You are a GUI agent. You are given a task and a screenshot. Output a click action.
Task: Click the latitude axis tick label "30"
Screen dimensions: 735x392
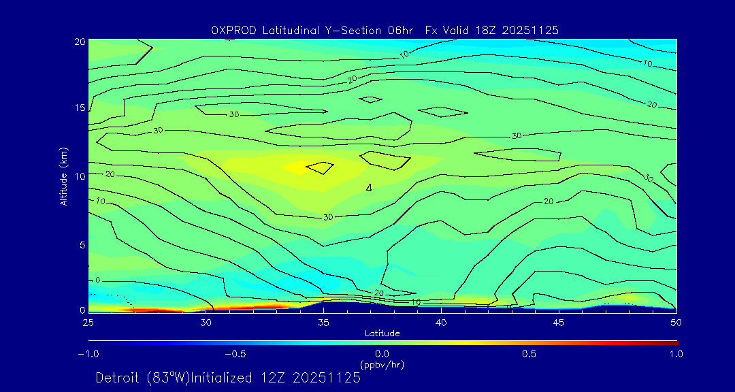pyautogui.click(x=206, y=323)
